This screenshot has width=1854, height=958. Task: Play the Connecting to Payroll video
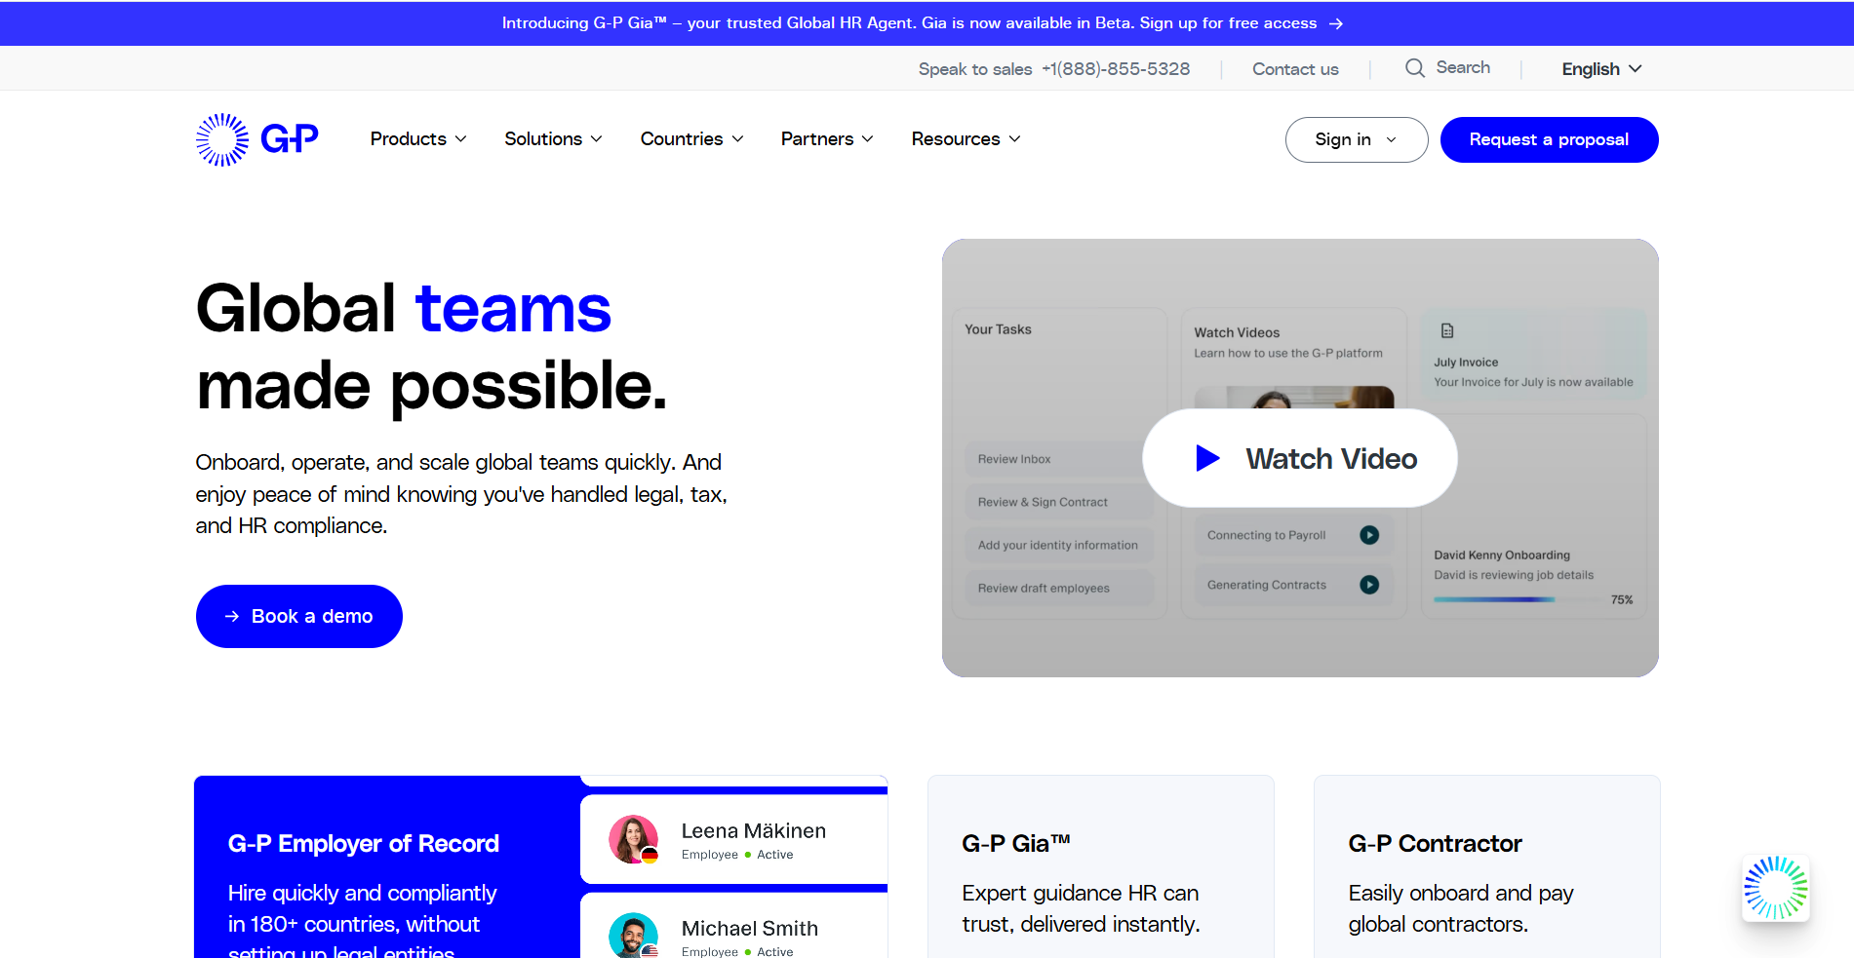point(1369,535)
